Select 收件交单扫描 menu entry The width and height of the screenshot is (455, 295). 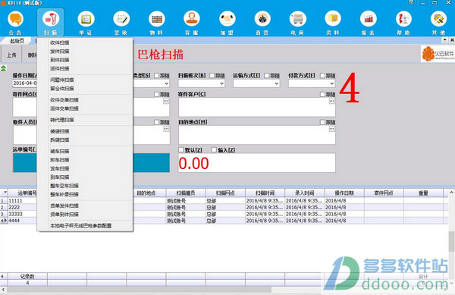64,100
